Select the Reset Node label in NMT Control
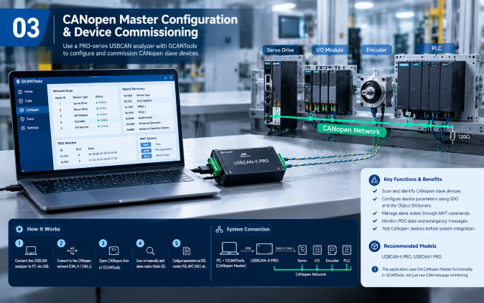Image resolution: width=484 pixels, height=303 pixels. click(163, 155)
